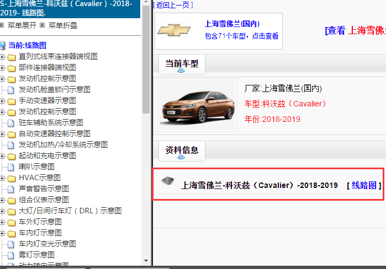Click page icon of 发动机加热/冷却系统示意图

[11, 145]
